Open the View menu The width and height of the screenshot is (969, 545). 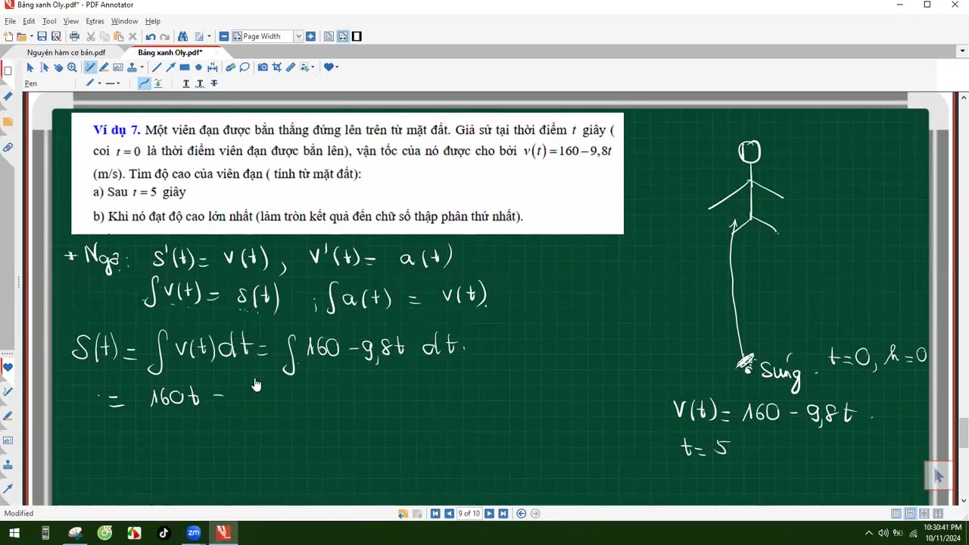pyautogui.click(x=71, y=21)
